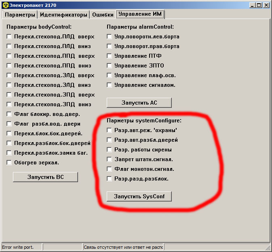
Task: Click the 'Связь отсутствует' status bar message
Action: [x=123, y=247]
